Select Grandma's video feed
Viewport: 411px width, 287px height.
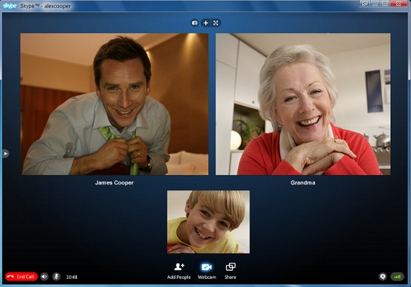(x=302, y=104)
